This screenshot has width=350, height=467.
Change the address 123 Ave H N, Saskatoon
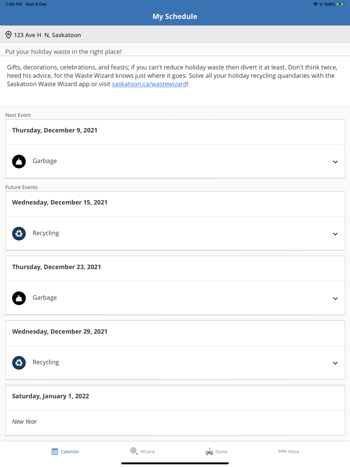pyautogui.click(x=47, y=35)
